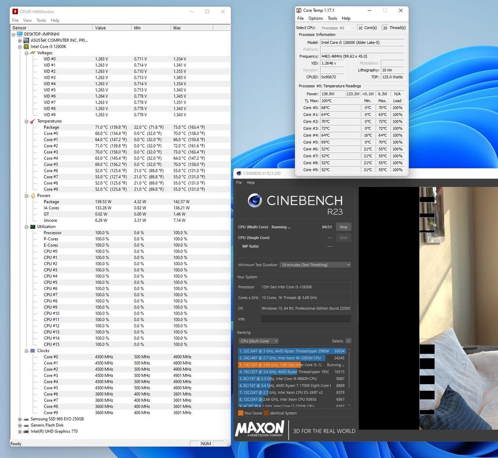The height and width of the screenshot is (458, 498).
Task: Click the Core Temp app icon in title bar
Action: 299,10
